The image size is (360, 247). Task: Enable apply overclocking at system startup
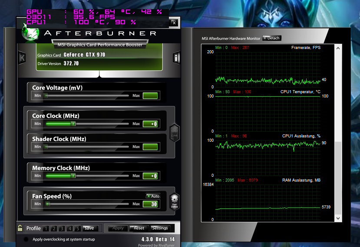tap(26, 239)
